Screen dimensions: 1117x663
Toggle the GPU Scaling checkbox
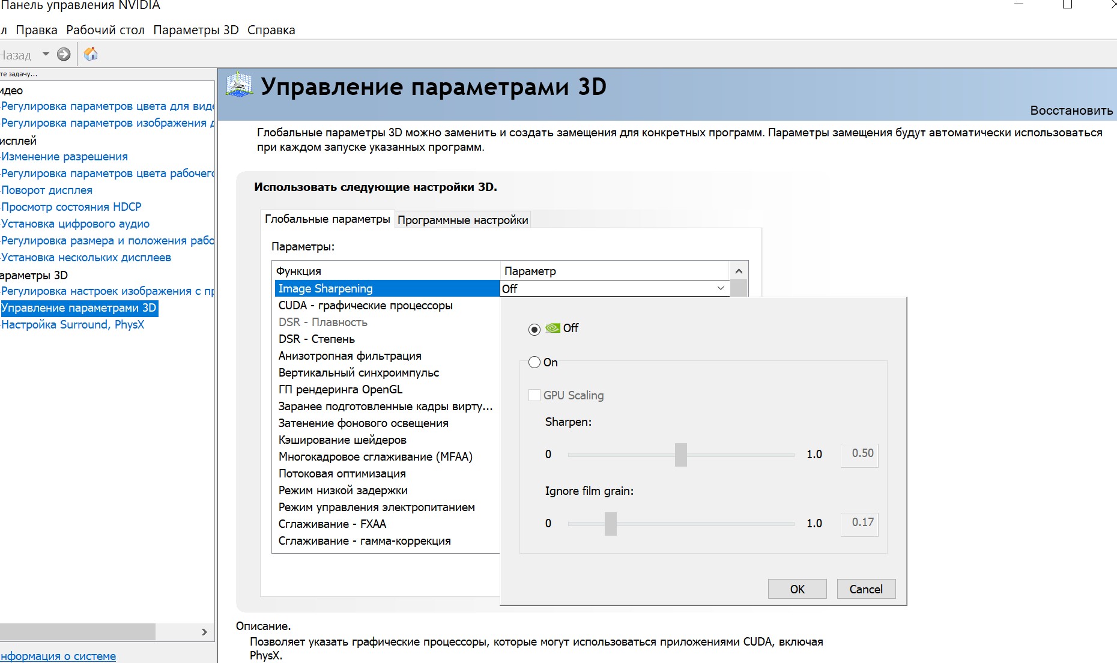point(534,395)
